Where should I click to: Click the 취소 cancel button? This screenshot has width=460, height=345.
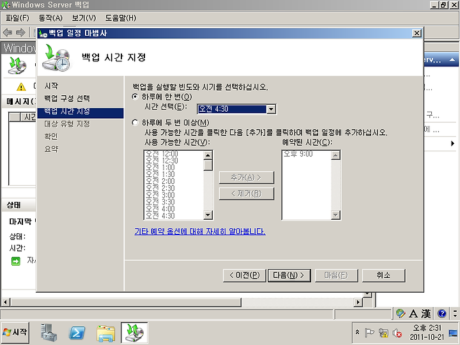click(x=384, y=275)
